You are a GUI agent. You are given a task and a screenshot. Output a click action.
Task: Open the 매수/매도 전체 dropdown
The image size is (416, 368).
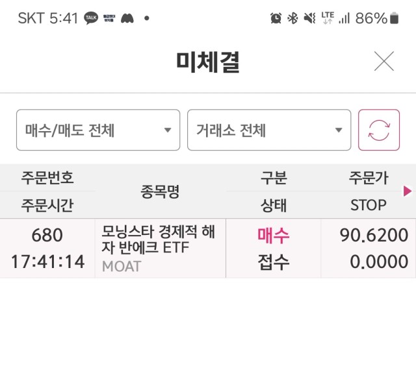click(98, 130)
